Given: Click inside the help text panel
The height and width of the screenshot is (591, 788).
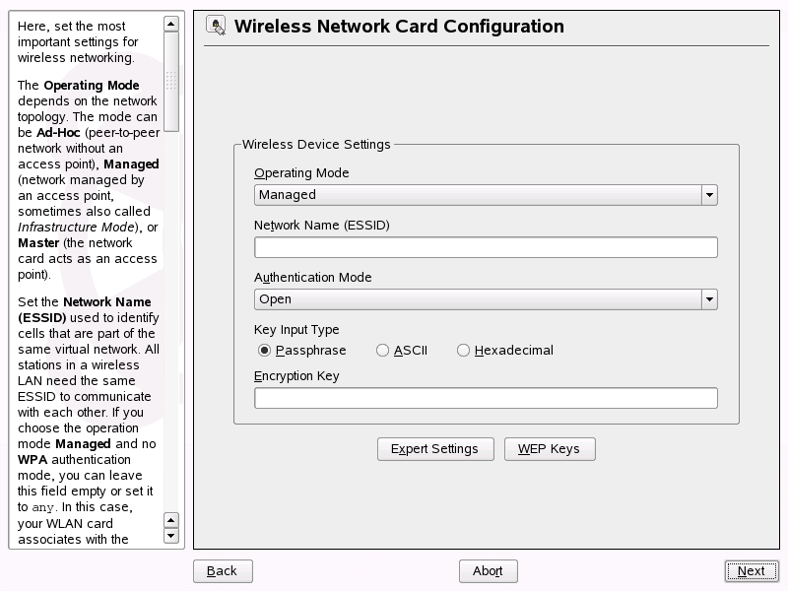Looking at the screenshot, I should (x=87, y=295).
